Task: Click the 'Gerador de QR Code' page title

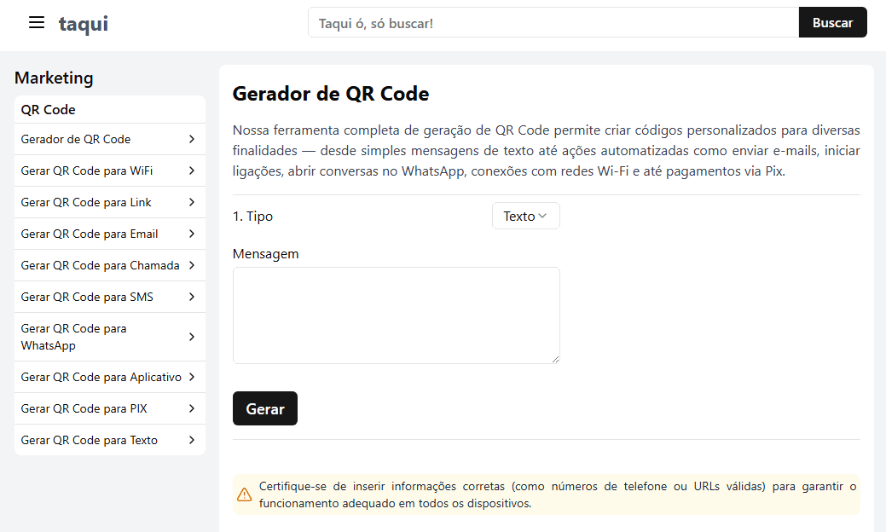Action: click(331, 94)
